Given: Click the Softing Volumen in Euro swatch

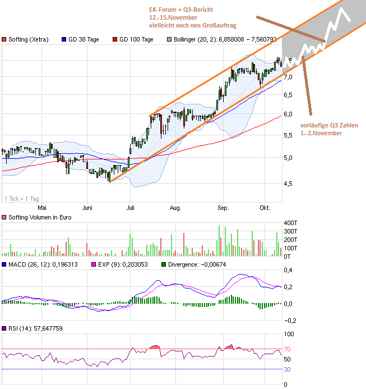Looking at the screenshot, I should point(4,218).
